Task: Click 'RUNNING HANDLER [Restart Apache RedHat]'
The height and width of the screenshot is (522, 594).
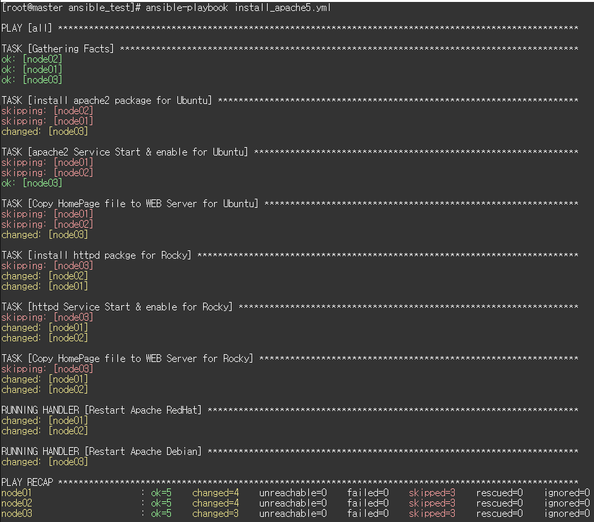Action: [x=101, y=410]
